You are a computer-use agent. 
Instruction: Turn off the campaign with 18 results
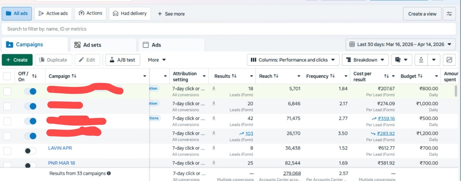(31, 91)
